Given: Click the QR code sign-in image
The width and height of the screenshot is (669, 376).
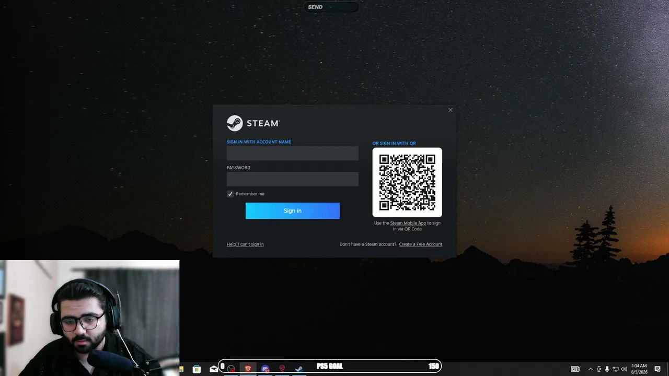Looking at the screenshot, I should tap(407, 182).
